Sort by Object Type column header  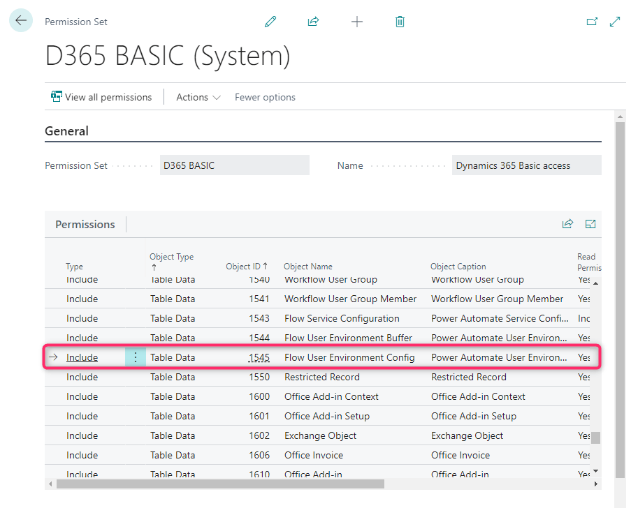coord(171,261)
